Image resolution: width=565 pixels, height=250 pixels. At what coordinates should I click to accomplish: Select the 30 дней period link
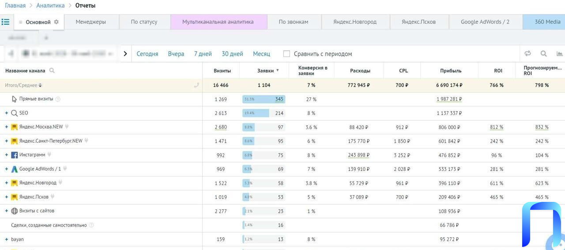(x=232, y=54)
